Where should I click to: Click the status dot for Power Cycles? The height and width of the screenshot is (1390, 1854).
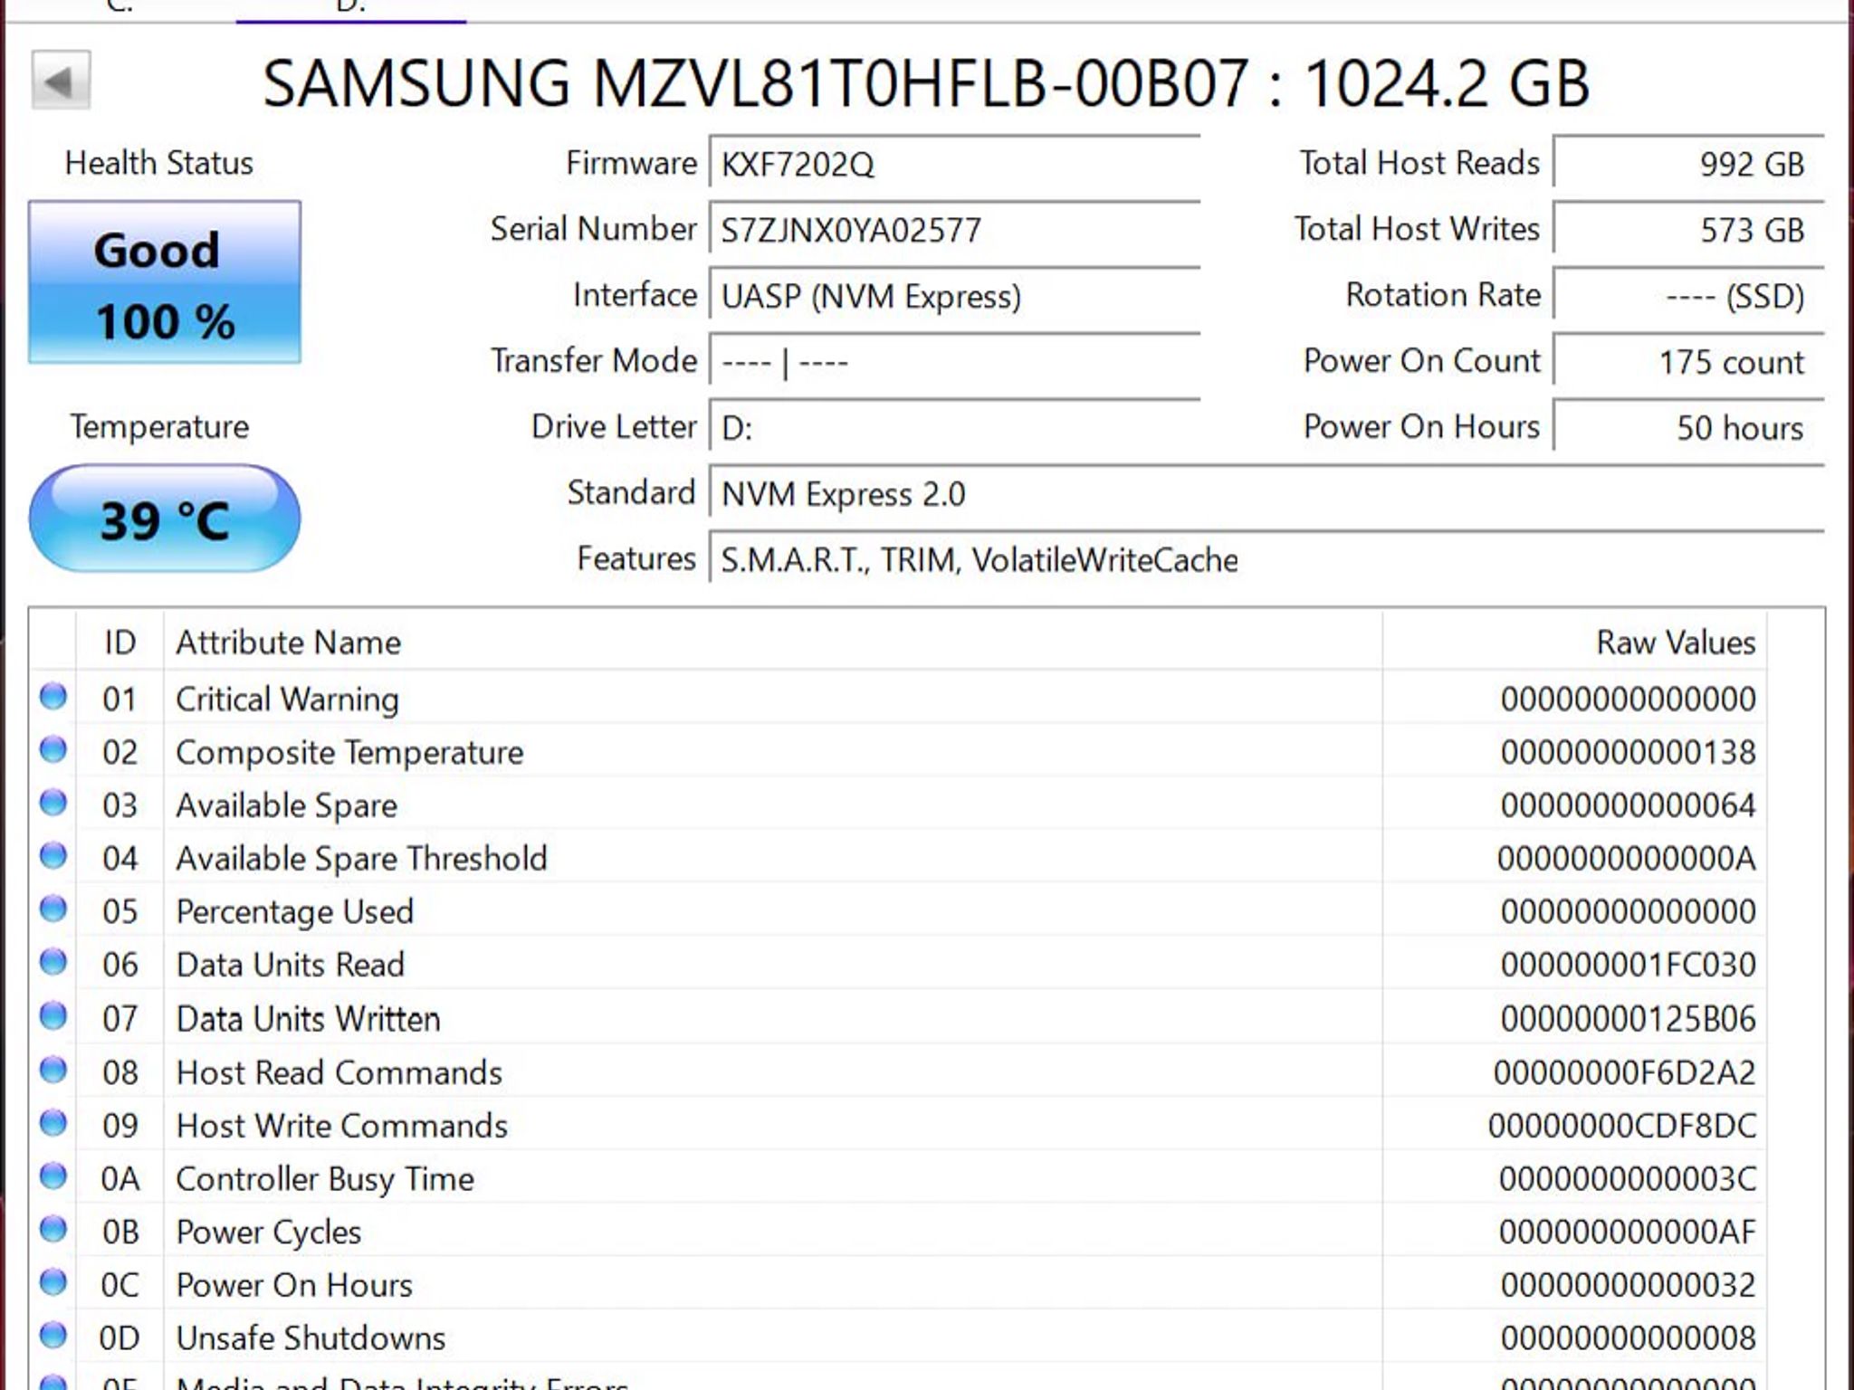point(53,1230)
